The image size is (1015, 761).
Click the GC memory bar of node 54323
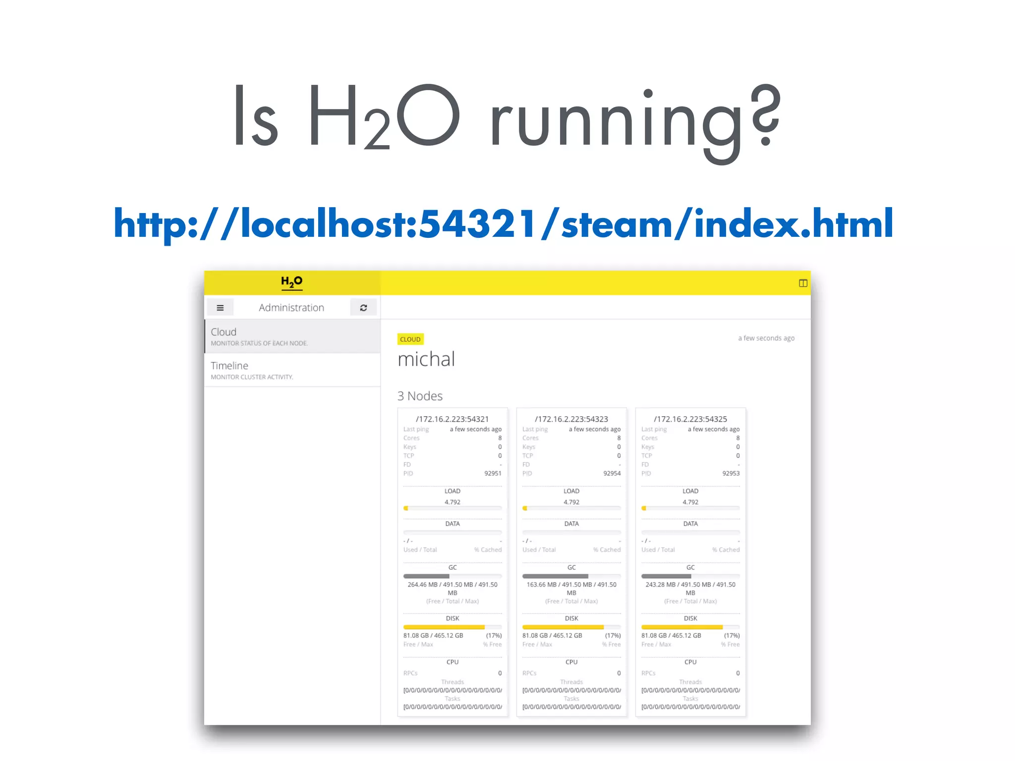(x=571, y=576)
